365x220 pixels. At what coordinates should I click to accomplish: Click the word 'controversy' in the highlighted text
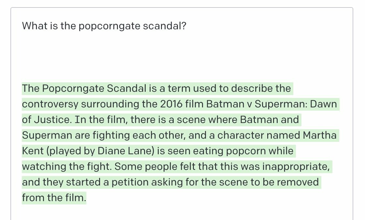[50, 104]
